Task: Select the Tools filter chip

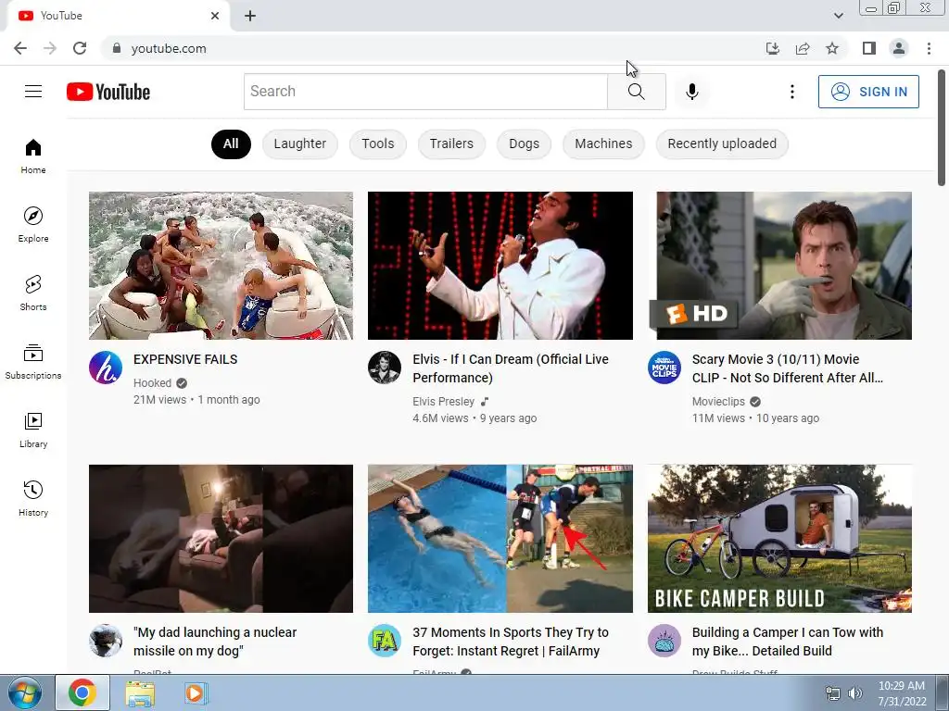Action: [378, 143]
